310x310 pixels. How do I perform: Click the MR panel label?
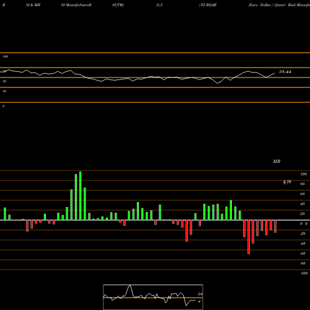click(277, 161)
